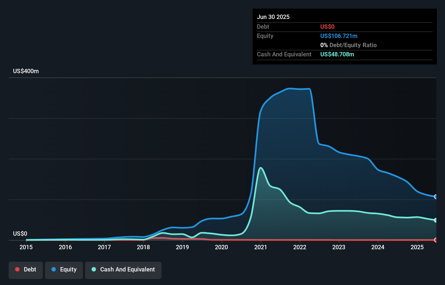The height and width of the screenshot is (285, 445).
Task: Click the blue Equity legend dot
Action: (54, 269)
